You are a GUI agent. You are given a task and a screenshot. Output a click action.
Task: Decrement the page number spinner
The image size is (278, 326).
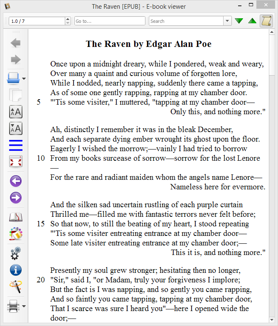coord(68,23)
